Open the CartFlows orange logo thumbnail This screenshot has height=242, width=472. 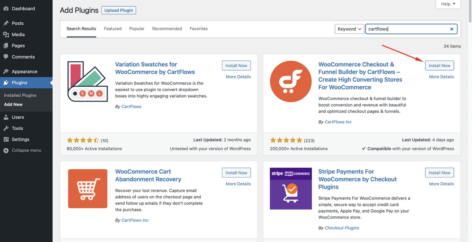tap(291, 81)
